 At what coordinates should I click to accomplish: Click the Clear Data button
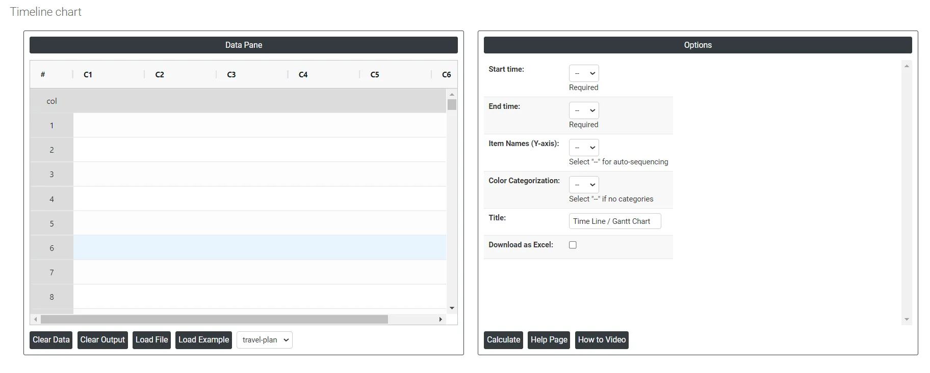pos(51,340)
